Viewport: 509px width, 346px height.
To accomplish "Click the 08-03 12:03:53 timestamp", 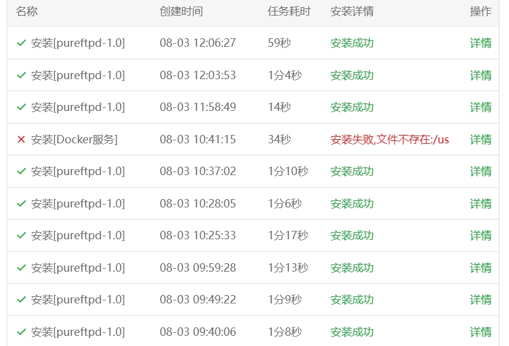I will tap(198, 76).
